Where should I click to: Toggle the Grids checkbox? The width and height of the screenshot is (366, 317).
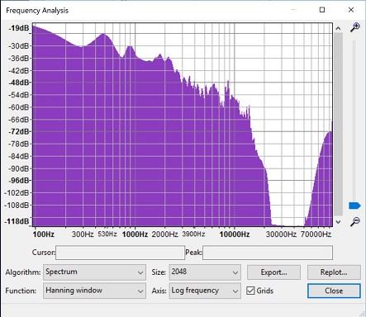click(x=250, y=291)
